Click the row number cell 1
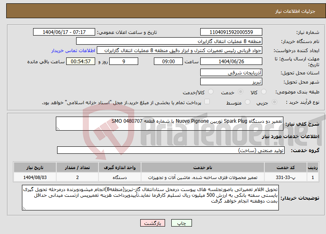The width and height of the screenshot is (326, 234). tap(313, 177)
